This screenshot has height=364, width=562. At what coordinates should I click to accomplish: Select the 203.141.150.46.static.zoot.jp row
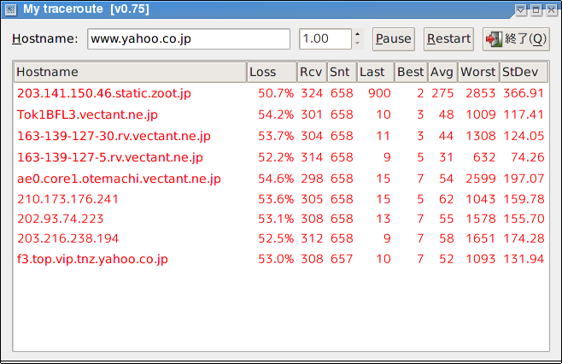pyautogui.click(x=281, y=93)
